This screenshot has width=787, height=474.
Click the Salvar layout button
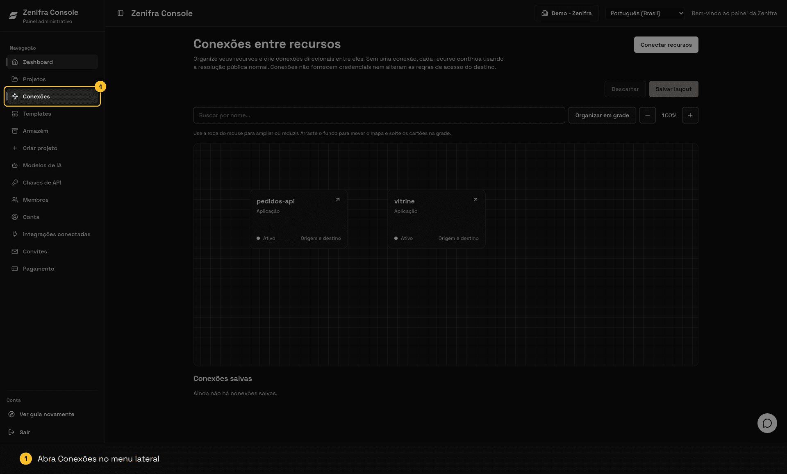click(x=673, y=89)
